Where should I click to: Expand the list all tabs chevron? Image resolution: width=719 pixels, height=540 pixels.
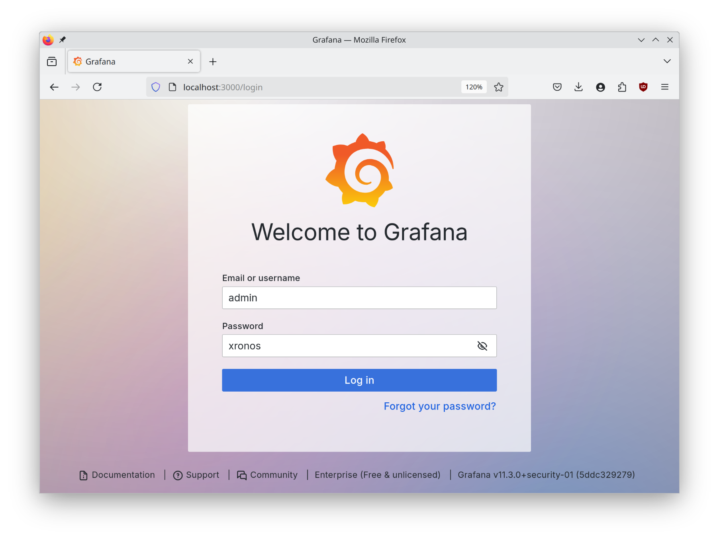667,61
